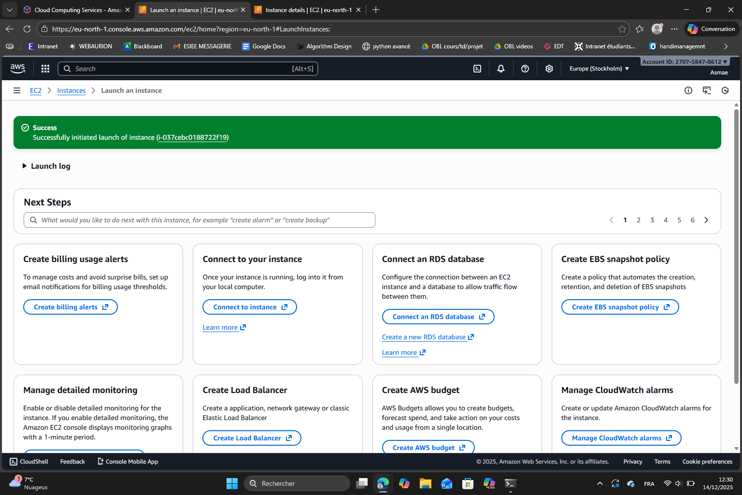Open AWS help from the question mark icon
The image size is (742, 495).
525,68
